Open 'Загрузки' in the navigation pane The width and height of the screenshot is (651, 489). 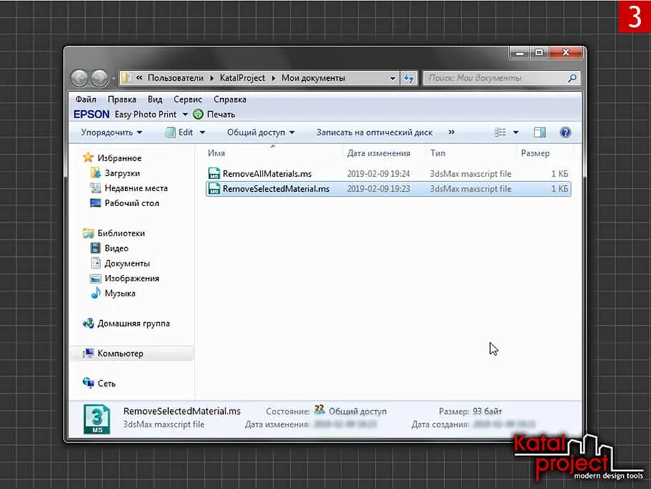pyautogui.click(x=122, y=173)
